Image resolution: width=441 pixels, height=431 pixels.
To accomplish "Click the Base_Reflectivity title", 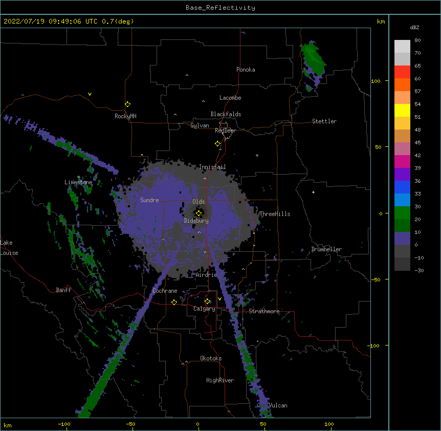I will (x=220, y=8).
